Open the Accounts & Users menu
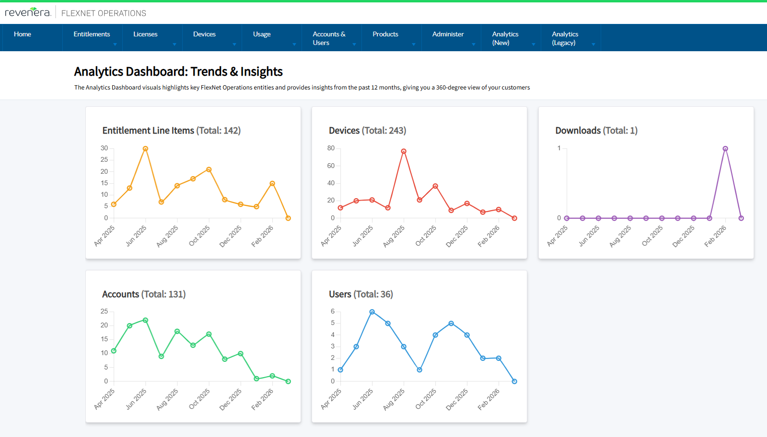767x437 pixels. [329, 38]
